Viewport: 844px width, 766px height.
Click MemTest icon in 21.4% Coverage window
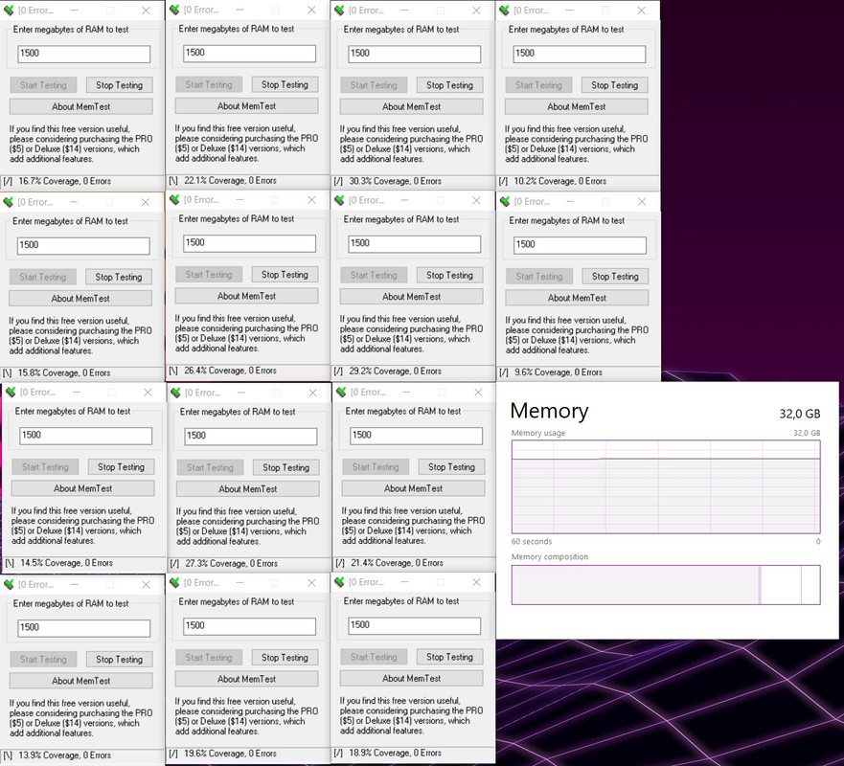(x=341, y=393)
